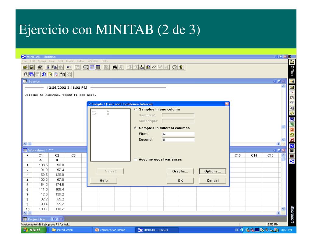Click the PowerPoint icon in Office shortcut bar
The height and width of the screenshot is (234, 312).
tap(292, 129)
